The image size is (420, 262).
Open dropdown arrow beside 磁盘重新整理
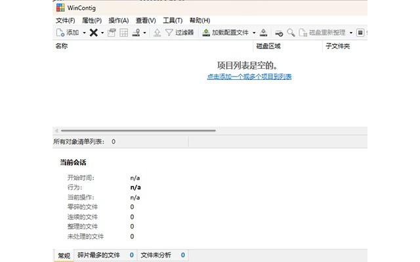click(351, 33)
